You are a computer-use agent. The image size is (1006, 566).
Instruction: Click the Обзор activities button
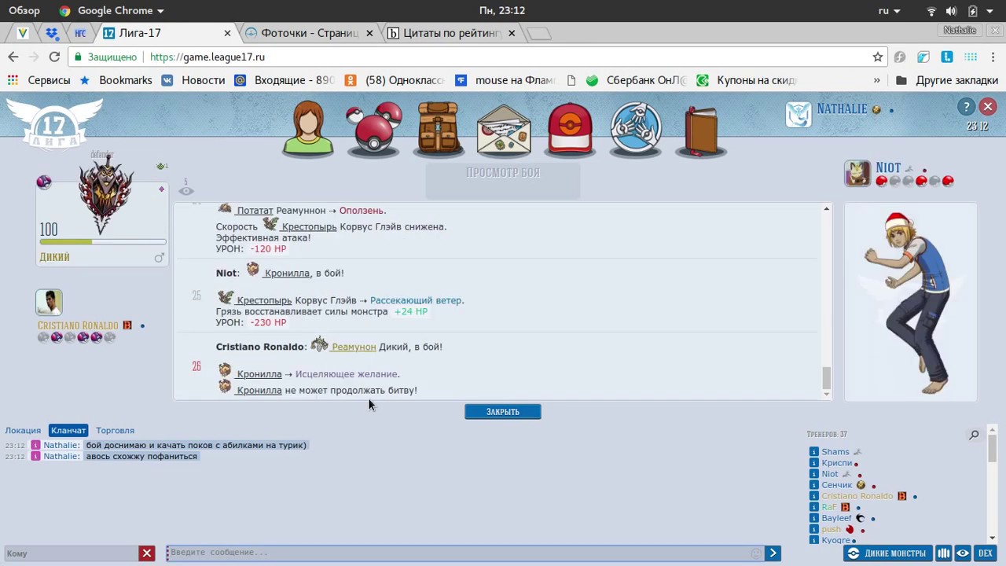24,10
